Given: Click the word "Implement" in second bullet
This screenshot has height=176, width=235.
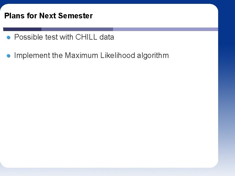Looking at the screenshot, I should click(32, 56).
